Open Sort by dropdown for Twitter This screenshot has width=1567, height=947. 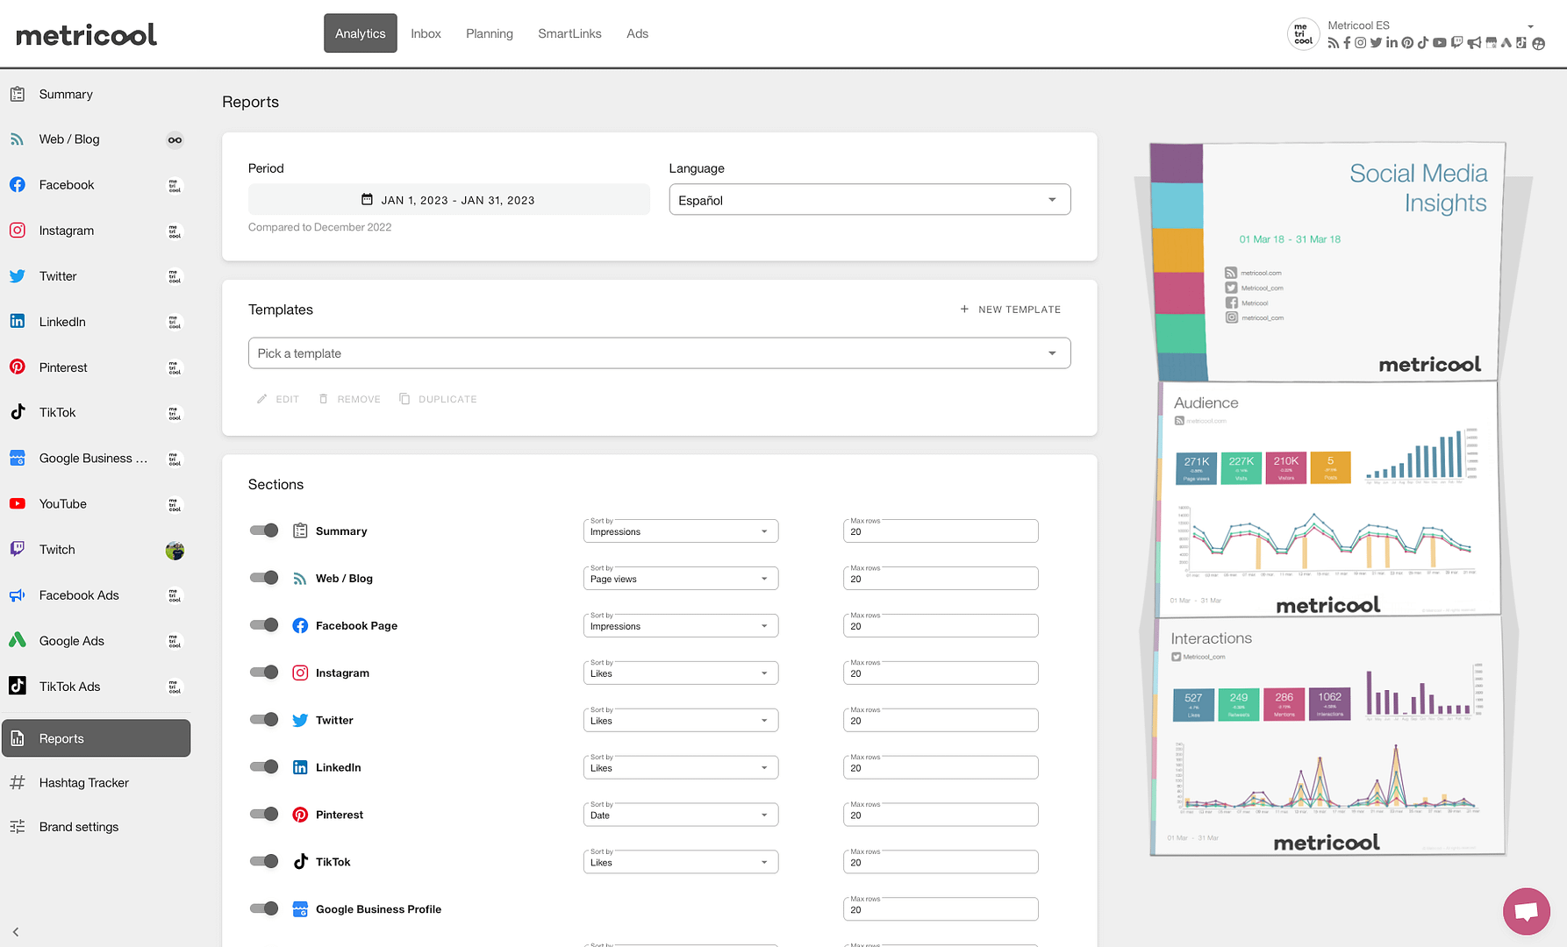click(x=681, y=721)
